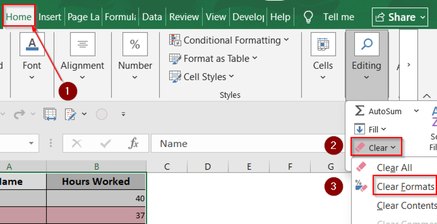Viewport: 437px width, 224px height.
Task: Click the Tell Me lightbulb icon
Action: click(308, 17)
